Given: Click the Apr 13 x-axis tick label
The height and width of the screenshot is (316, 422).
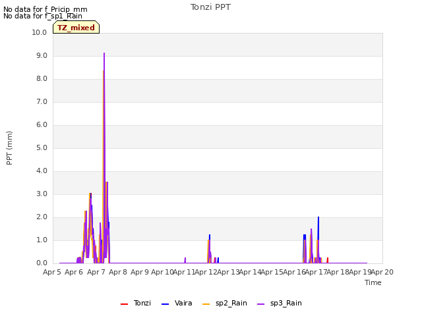Looking at the screenshot, I should 228,272.
